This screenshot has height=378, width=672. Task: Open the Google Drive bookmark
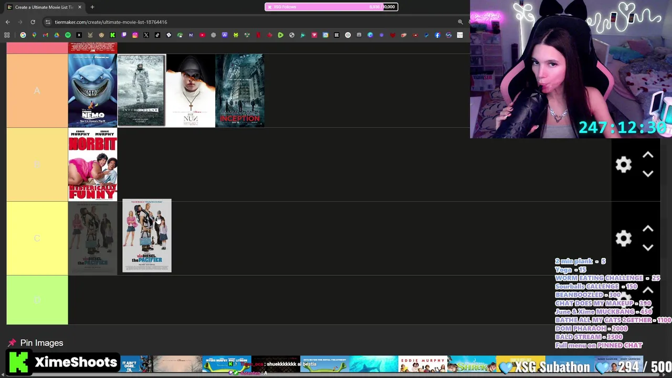click(57, 35)
